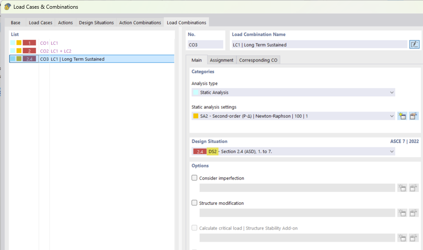This screenshot has width=423, height=250.
Task: Enable Consider imperfection option
Action: pos(195,178)
